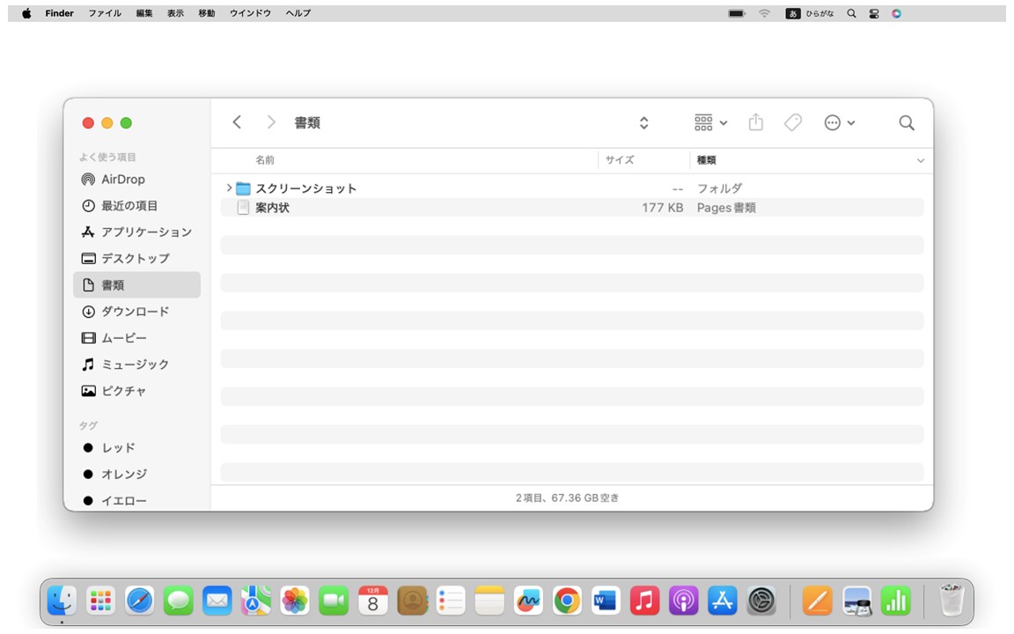
Task: Click the Tags button in the toolbar
Action: coord(792,122)
